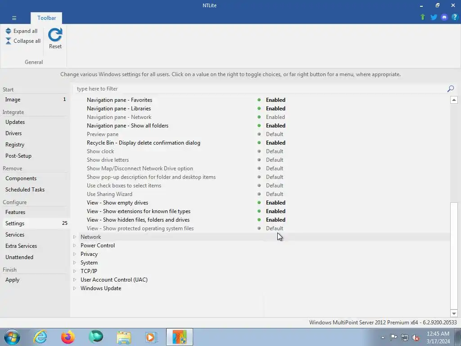The height and width of the screenshot is (346, 461).
Task: Select the Toolbar tab
Action: [x=46, y=18]
